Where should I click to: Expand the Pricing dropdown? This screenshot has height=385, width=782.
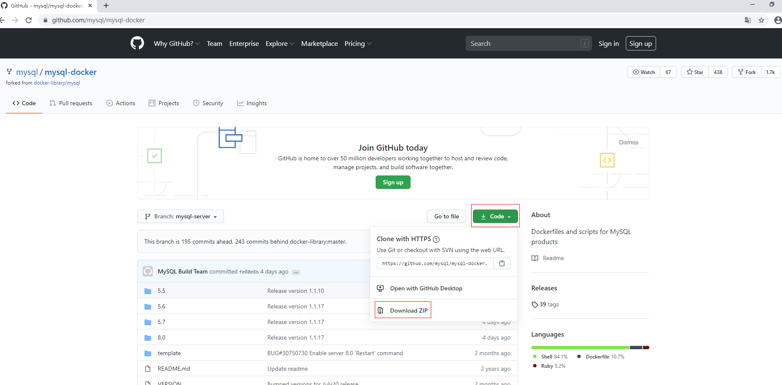pyautogui.click(x=358, y=43)
